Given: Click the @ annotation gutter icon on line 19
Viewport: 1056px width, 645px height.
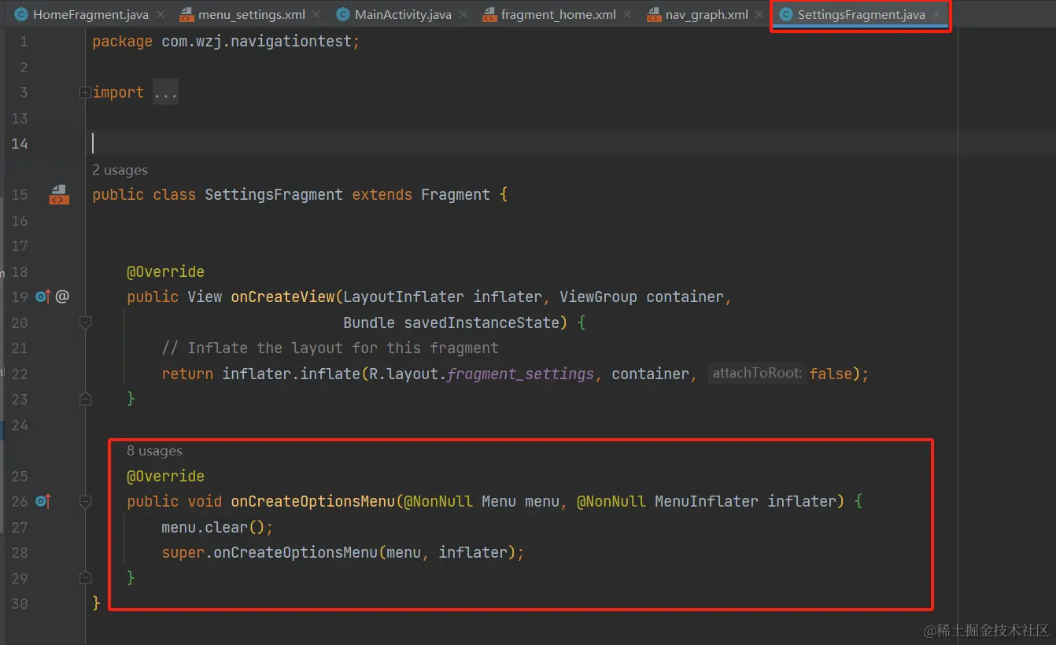Looking at the screenshot, I should click(63, 297).
